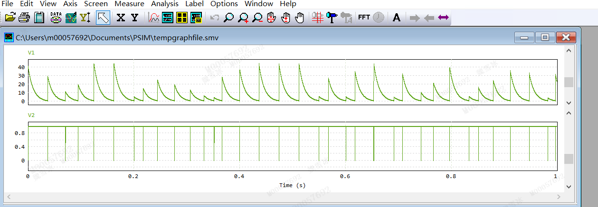Select the plain magnifier Zoom tool
598x207 pixels.
(x=228, y=18)
